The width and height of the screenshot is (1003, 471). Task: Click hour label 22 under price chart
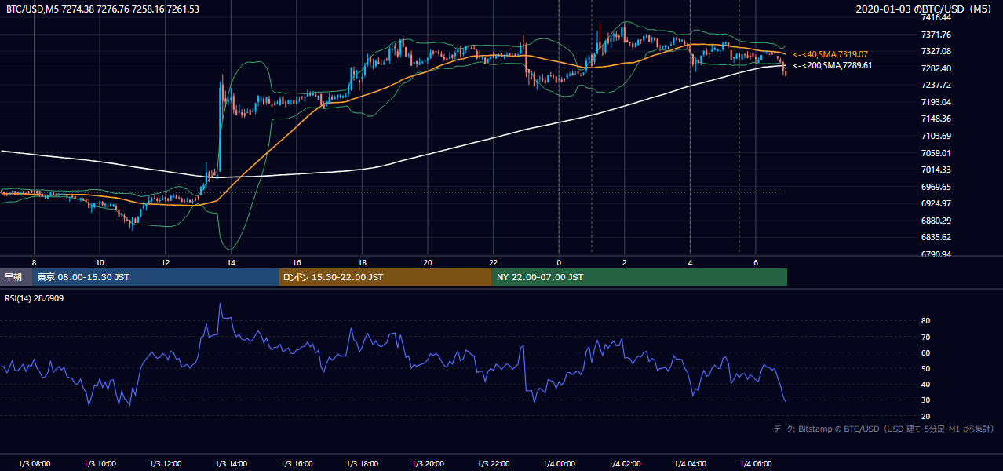click(x=493, y=262)
